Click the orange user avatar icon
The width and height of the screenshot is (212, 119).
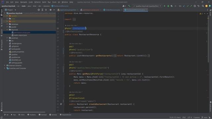[x=206, y=6]
